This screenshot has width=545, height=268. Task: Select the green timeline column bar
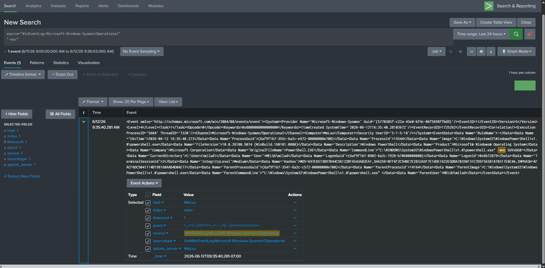[525, 85]
